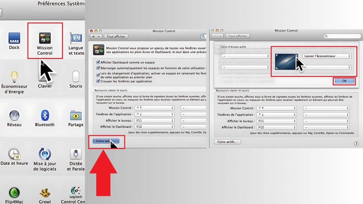The height and width of the screenshot is (204, 363).
Task: Open Mission Control shortcut dropdown, middle window
Action: click(x=155, y=108)
